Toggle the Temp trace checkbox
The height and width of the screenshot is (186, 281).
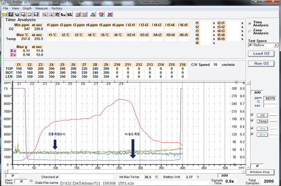click(252, 121)
